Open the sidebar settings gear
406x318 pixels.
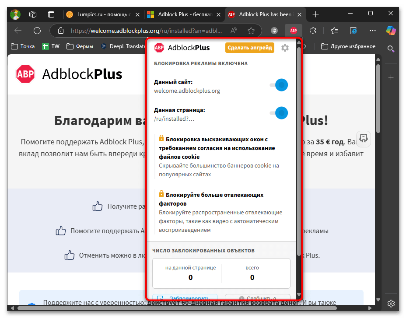point(391,303)
